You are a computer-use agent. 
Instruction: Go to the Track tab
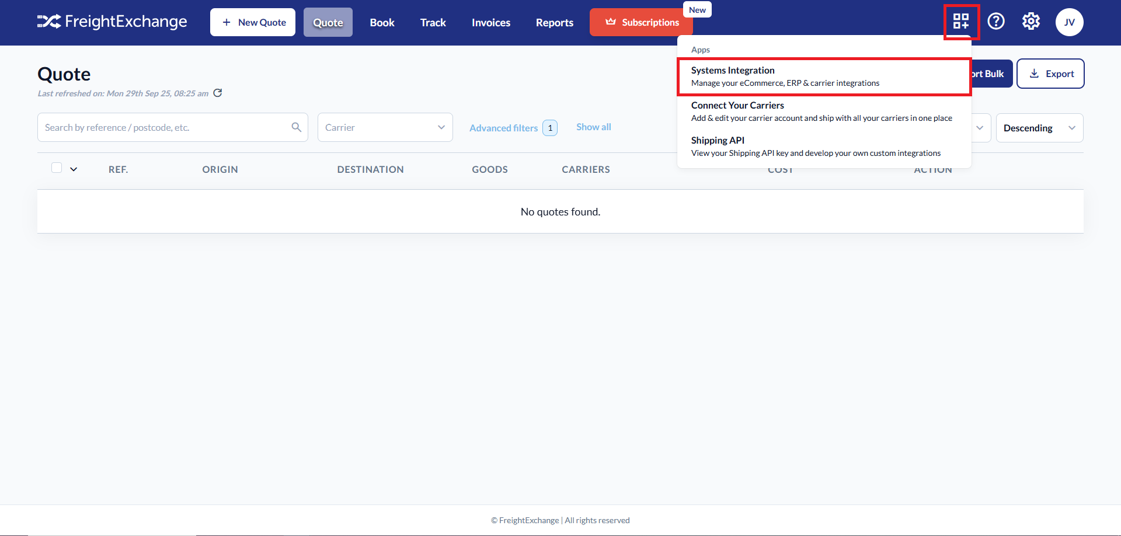(x=433, y=22)
